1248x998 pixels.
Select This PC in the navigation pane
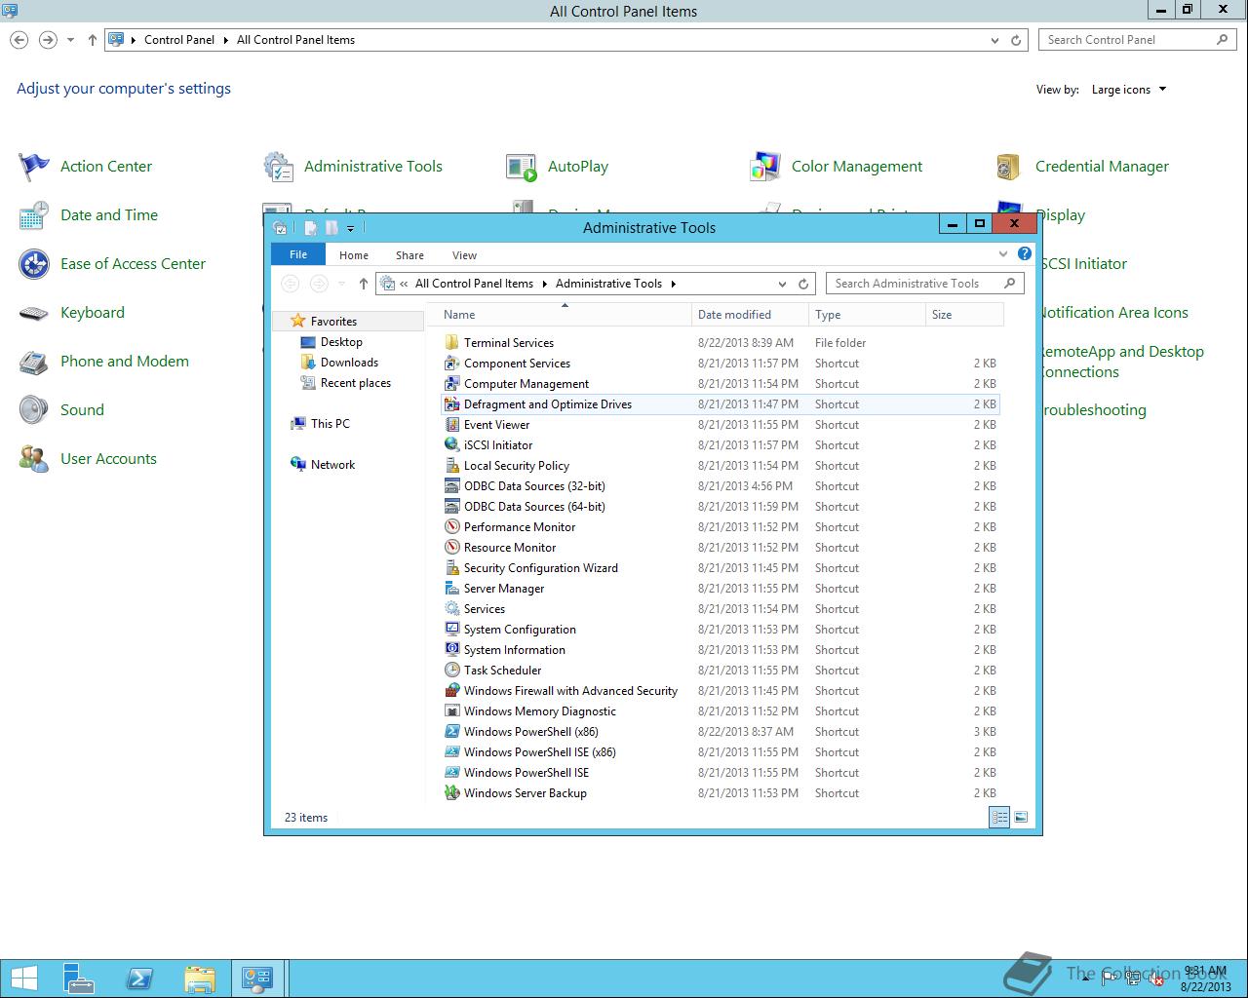[330, 424]
